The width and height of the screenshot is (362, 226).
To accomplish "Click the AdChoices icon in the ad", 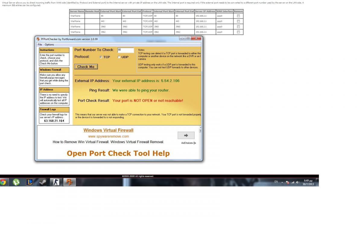I will [x=195, y=143].
